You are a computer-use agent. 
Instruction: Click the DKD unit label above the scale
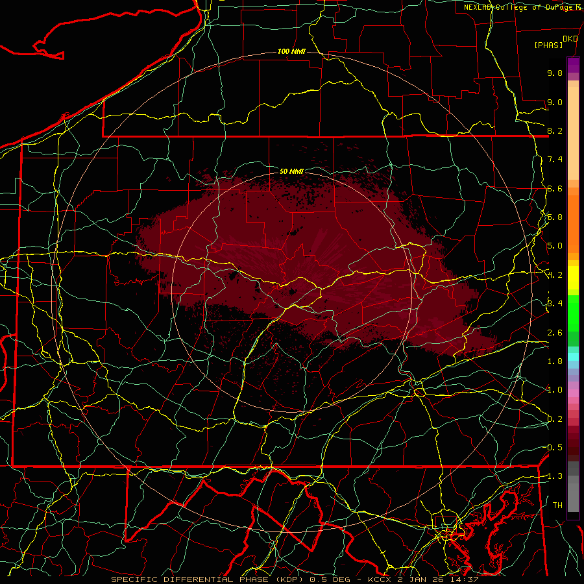(x=570, y=39)
